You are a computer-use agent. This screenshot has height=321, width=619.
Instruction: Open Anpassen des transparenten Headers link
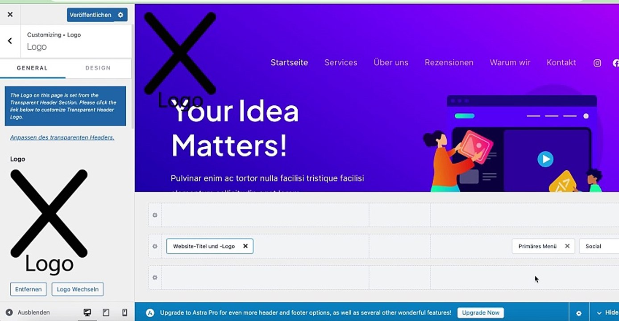pyautogui.click(x=62, y=137)
